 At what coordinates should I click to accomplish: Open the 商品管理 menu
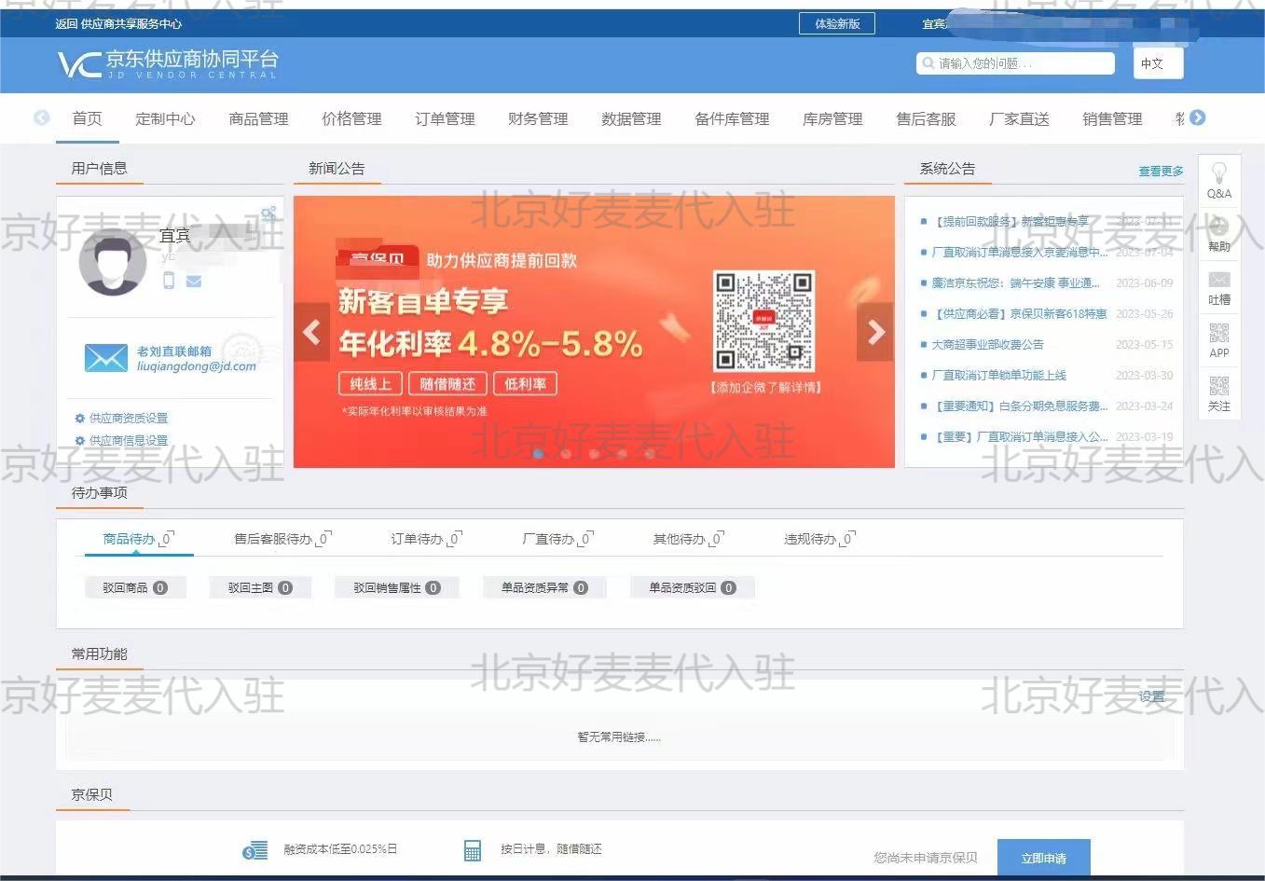tap(258, 118)
